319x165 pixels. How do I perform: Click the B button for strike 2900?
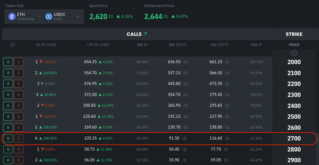8,160
